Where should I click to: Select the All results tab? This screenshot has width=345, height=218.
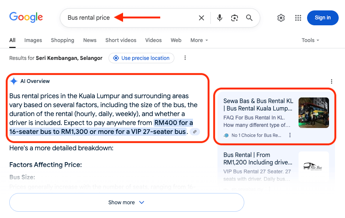click(x=12, y=40)
